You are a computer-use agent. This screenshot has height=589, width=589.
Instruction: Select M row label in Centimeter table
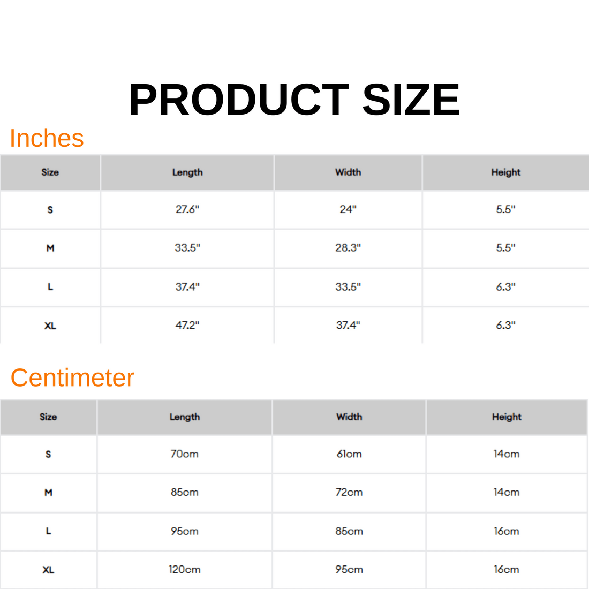[48, 493]
